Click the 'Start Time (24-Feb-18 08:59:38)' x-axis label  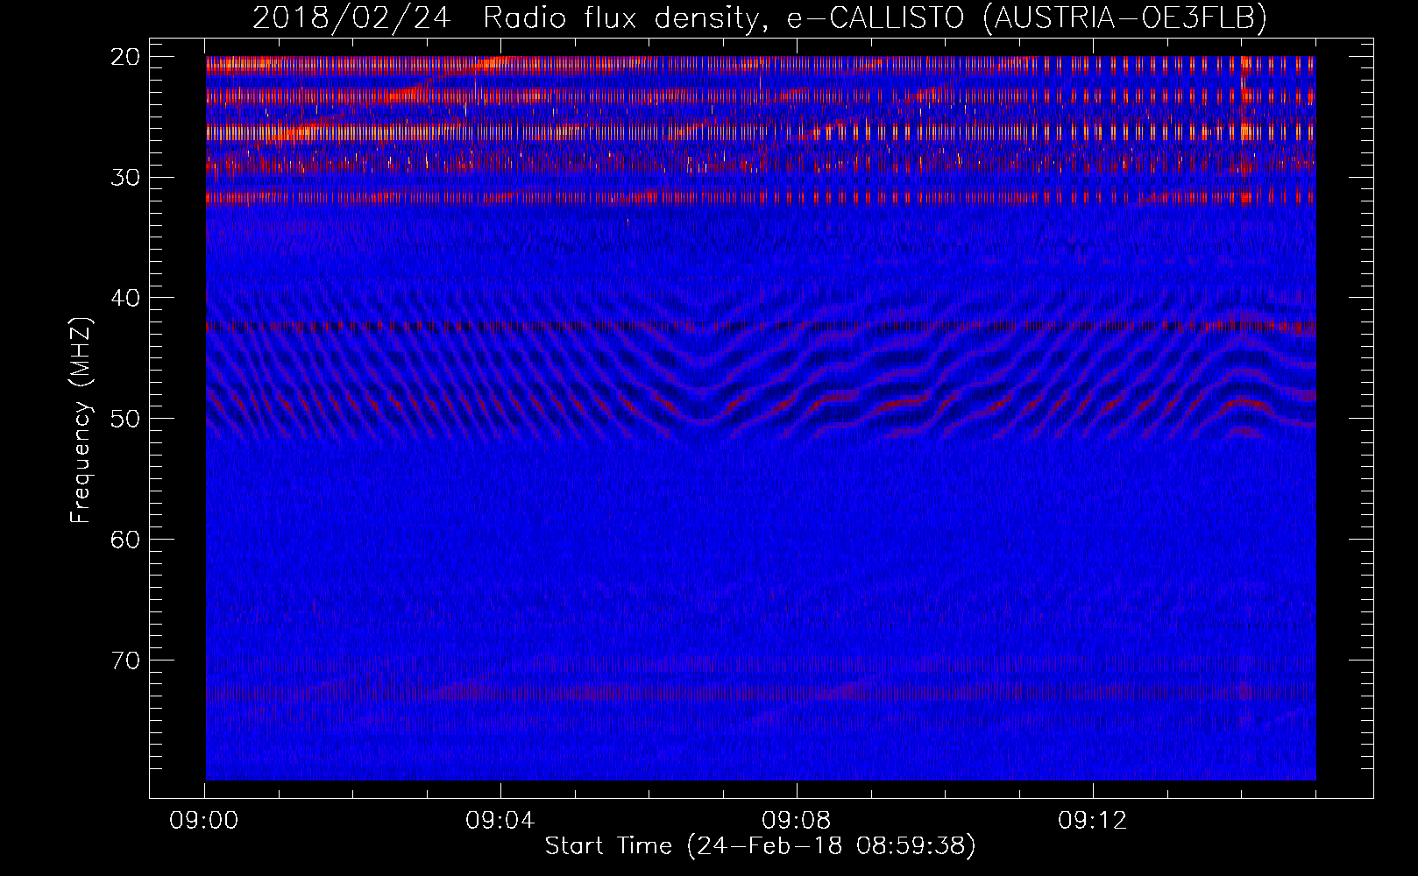tap(760, 846)
